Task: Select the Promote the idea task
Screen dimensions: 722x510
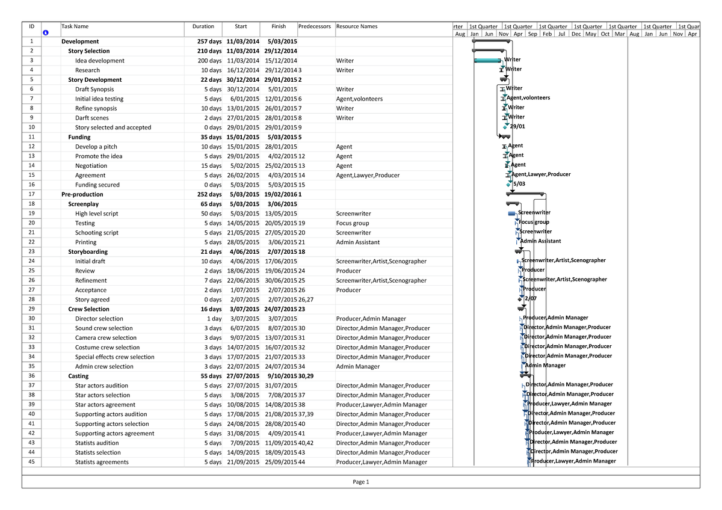Action: coord(99,156)
